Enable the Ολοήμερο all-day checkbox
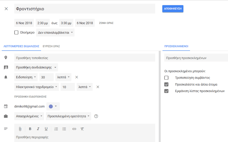Image resolution: width=228 pixels, height=142 pixels. coord(16,32)
